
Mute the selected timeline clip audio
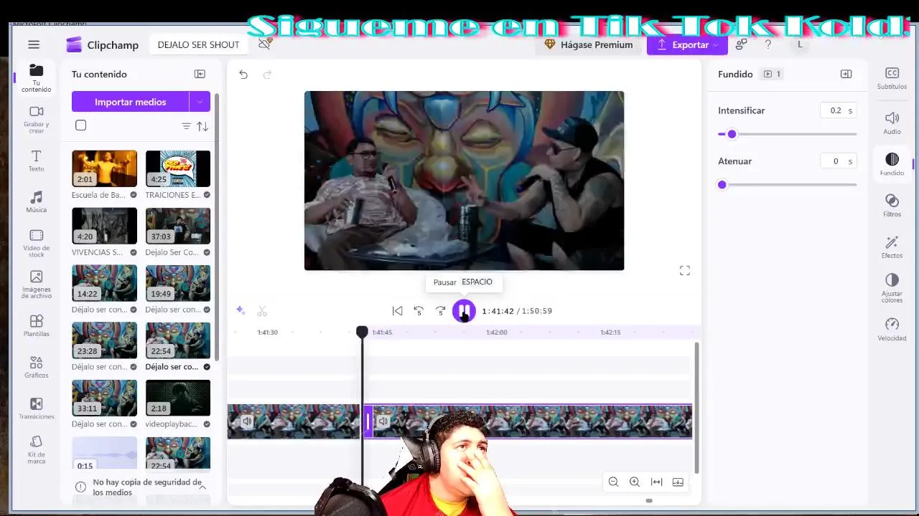(383, 421)
